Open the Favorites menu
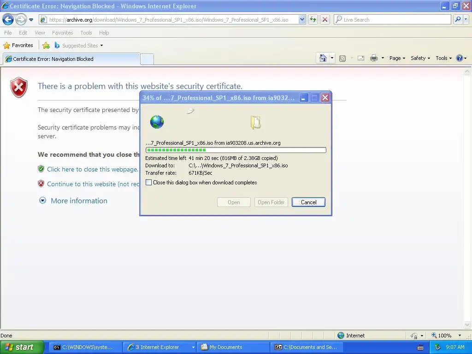Screen dimensions: 472x354 tap(62, 33)
